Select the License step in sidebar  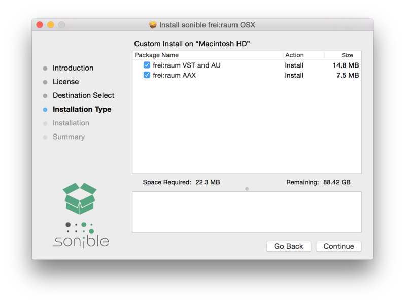(x=66, y=82)
